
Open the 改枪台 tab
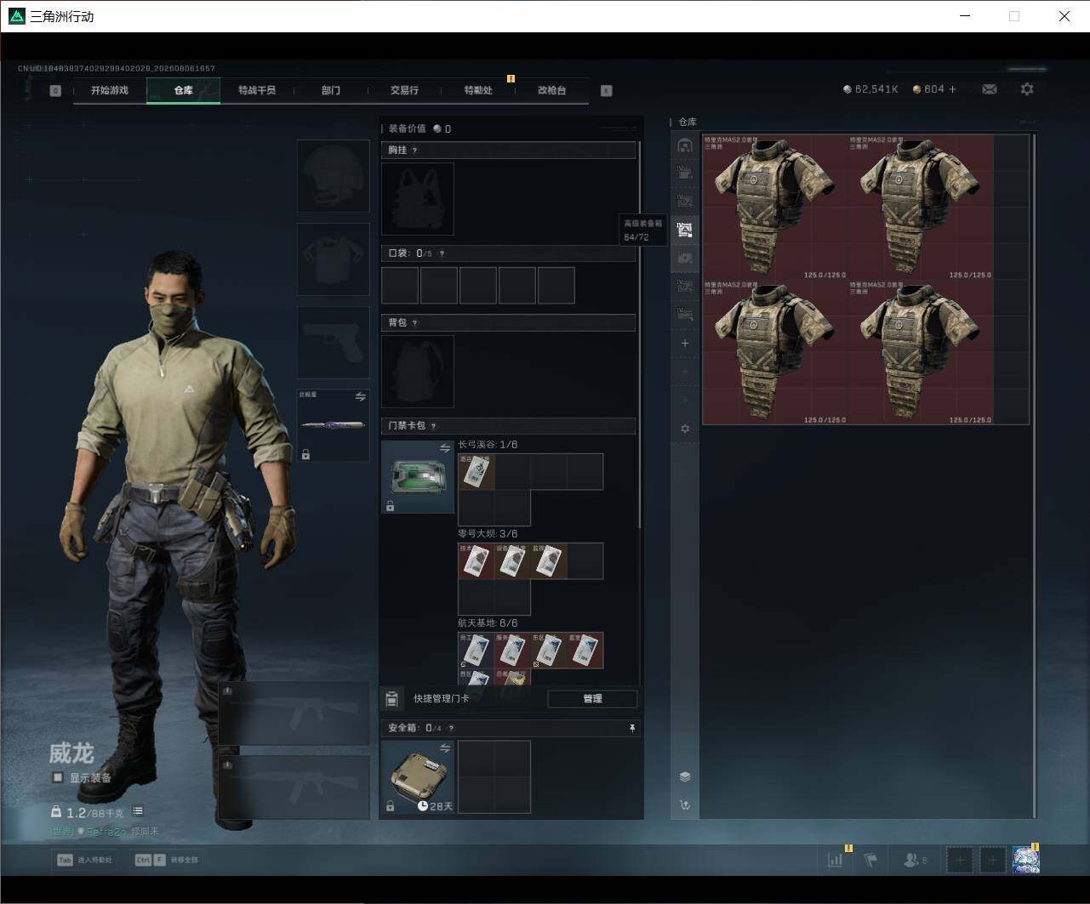(551, 90)
